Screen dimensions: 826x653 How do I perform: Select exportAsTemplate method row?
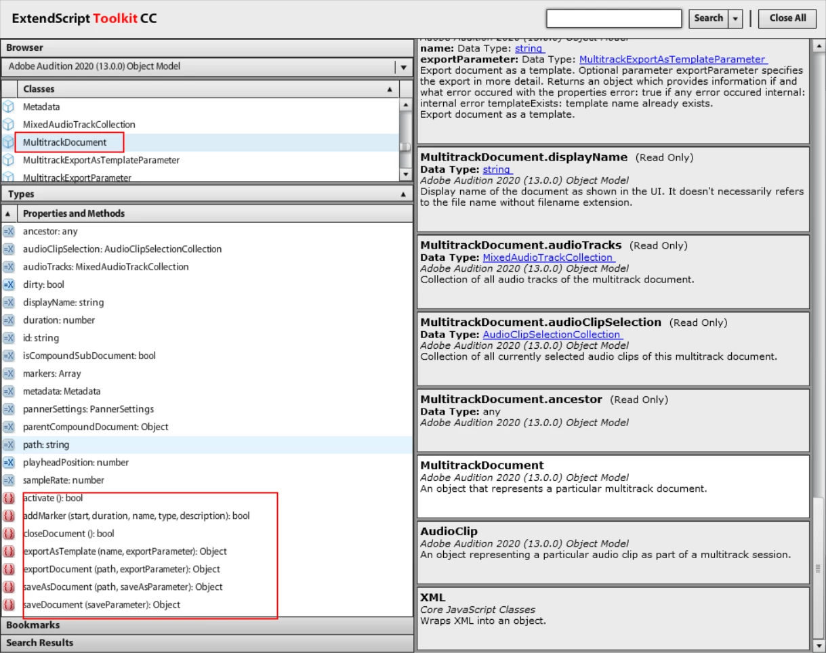[207, 551]
